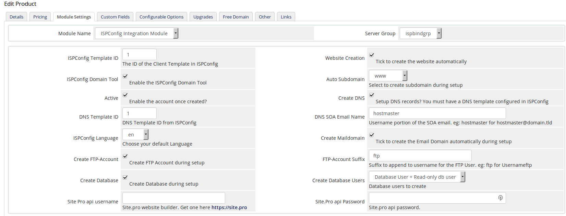This screenshot has height=216, width=566.
Task: Click the 'Edit Product' heading
Action: 20,4
